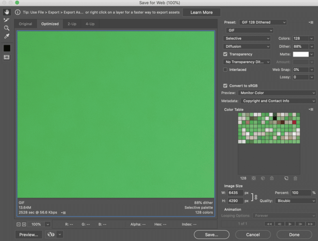Switch to the 4-Up tab

(90, 24)
